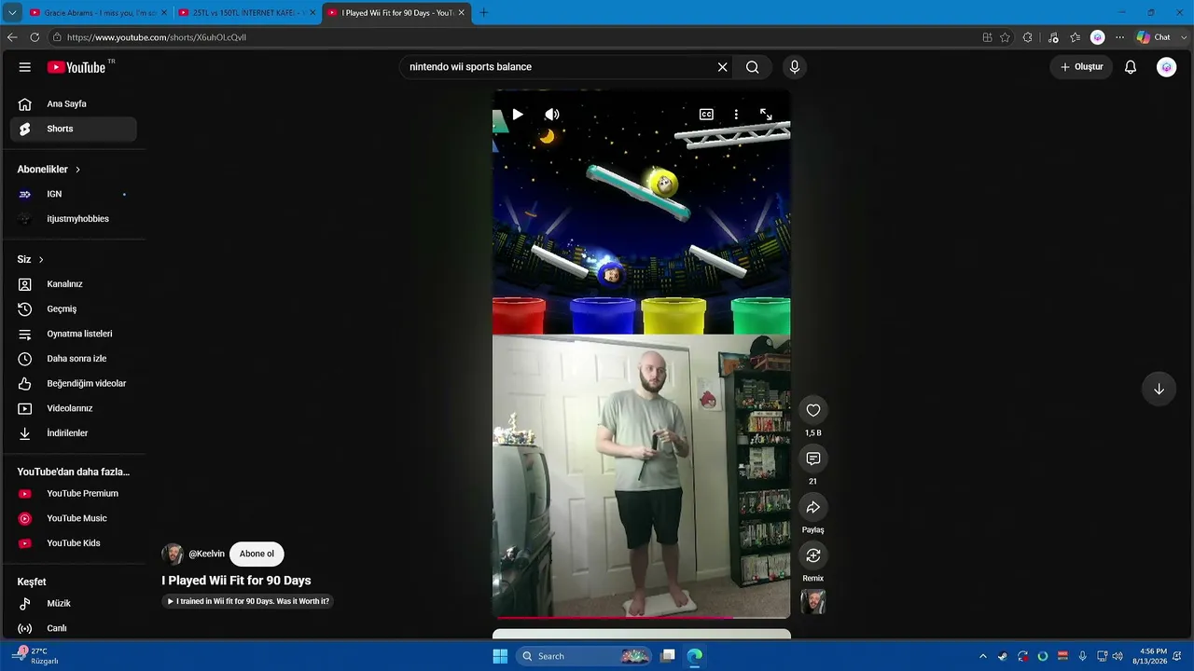Viewport: 1194px width, 671px height.
Task: Open YouTube Music
Action: 74,518
